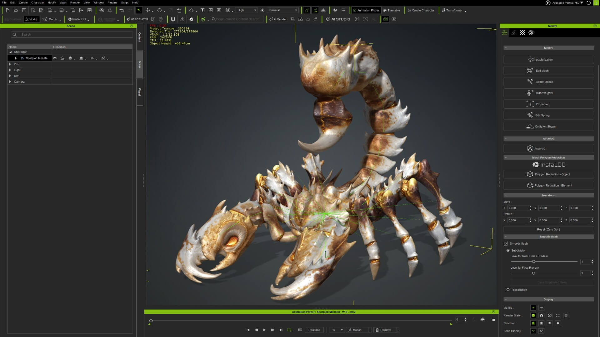This screenshot has height=337, width=600.
Task: Click the Move X value field
Action: [518, 208]
